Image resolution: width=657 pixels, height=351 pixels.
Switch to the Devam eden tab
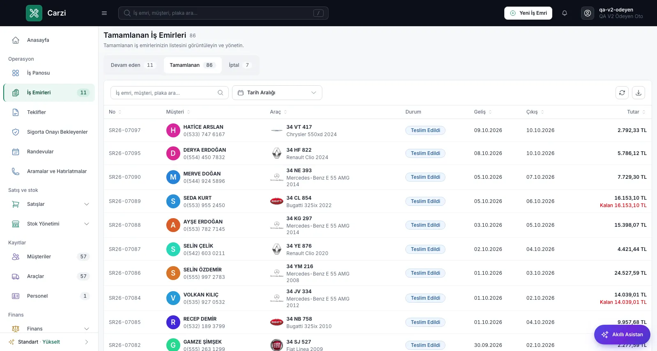[x=133, y=65]
